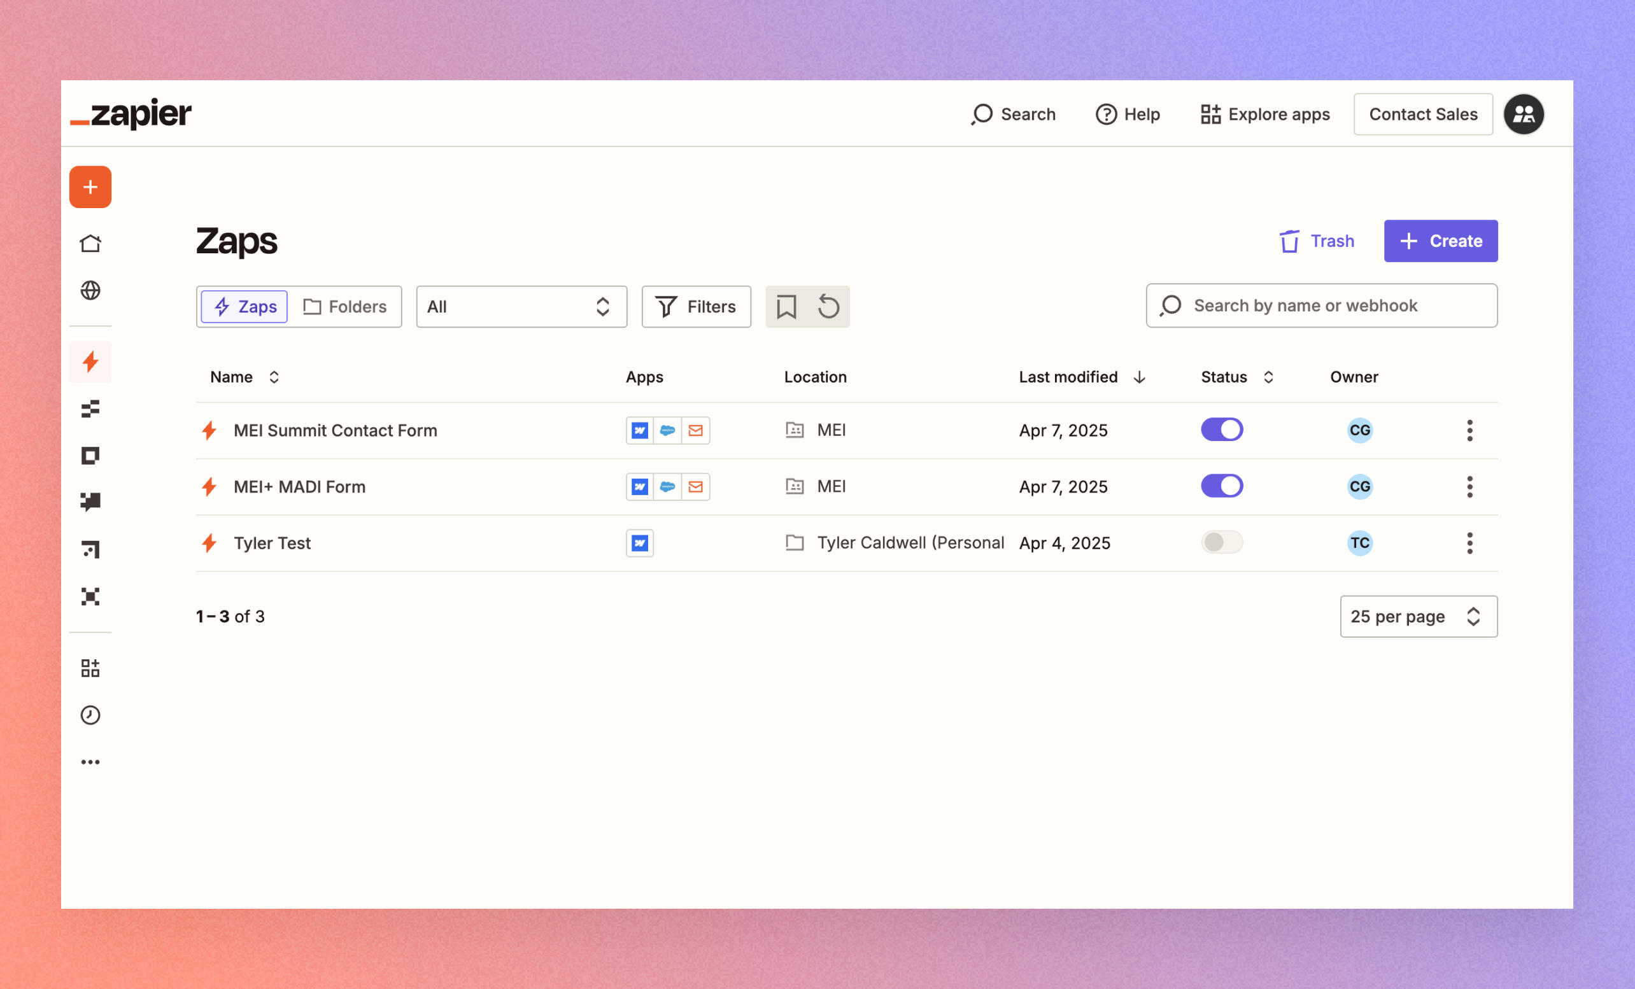Open the Help menu

(1128, 114)
